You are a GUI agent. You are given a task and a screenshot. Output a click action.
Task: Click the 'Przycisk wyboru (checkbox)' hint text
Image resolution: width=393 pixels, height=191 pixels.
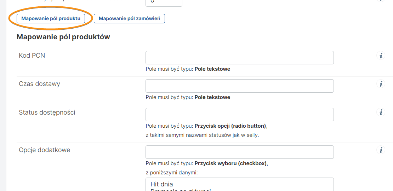point(231,163)
